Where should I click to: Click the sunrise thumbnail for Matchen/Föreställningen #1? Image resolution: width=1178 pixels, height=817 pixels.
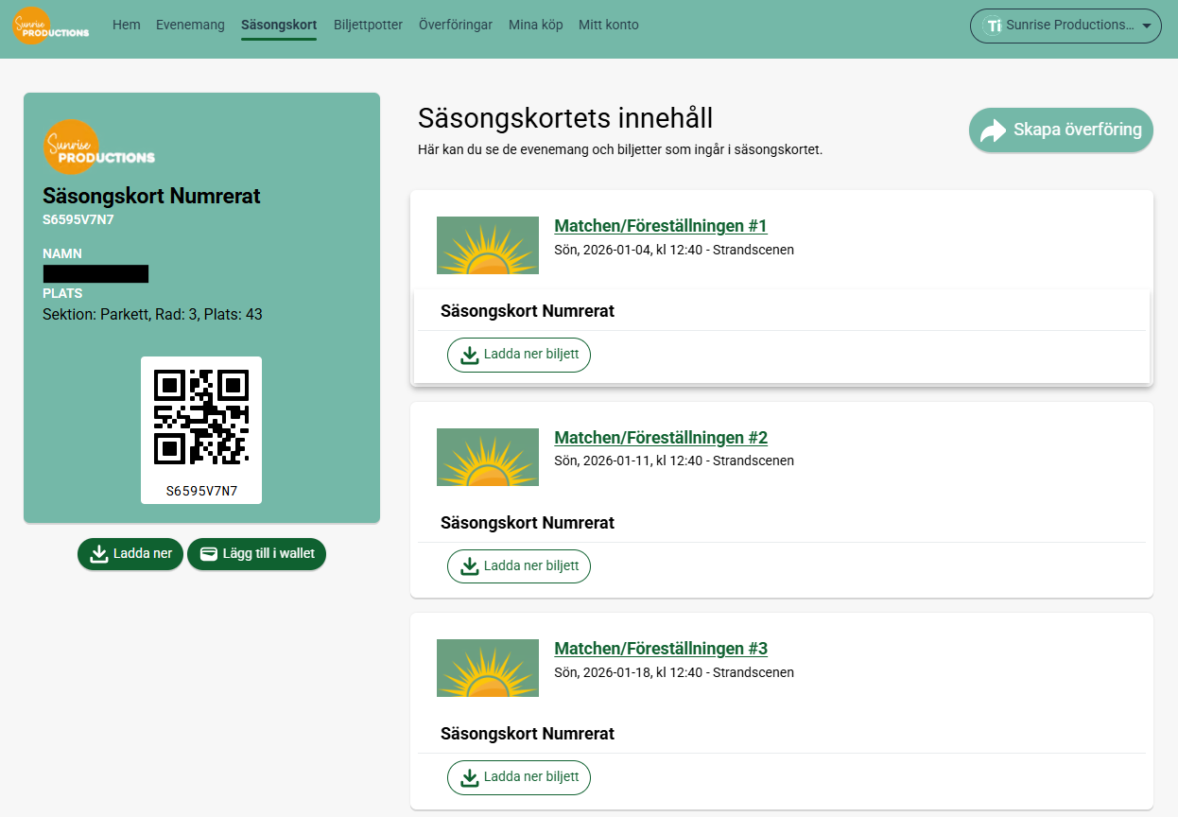tap(487, 245)
